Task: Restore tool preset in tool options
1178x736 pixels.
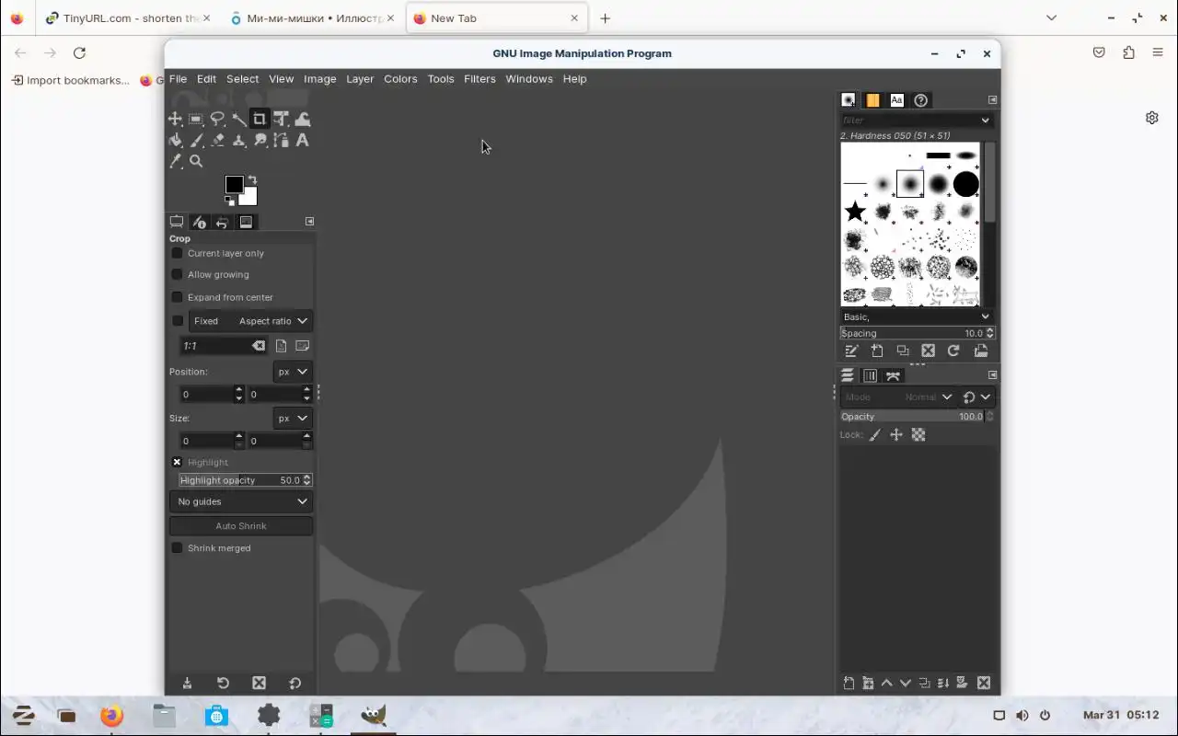Action: (223, 683)
